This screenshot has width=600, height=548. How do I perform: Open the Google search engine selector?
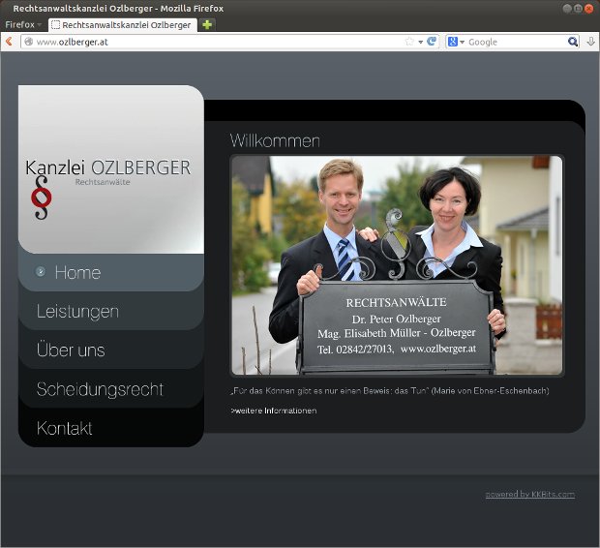(x=456, y=42)
